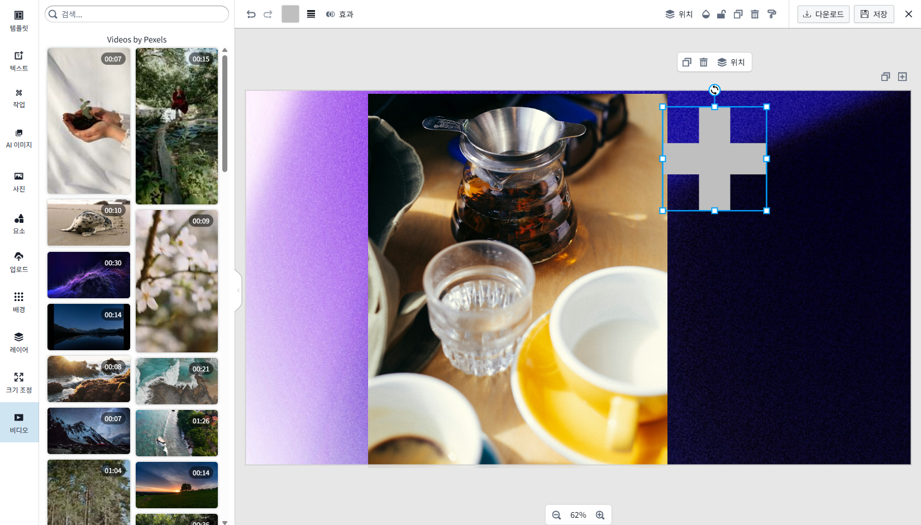921x525 pixels.
Task: Click the 저장 save button
Action: (x=874, y=15)
